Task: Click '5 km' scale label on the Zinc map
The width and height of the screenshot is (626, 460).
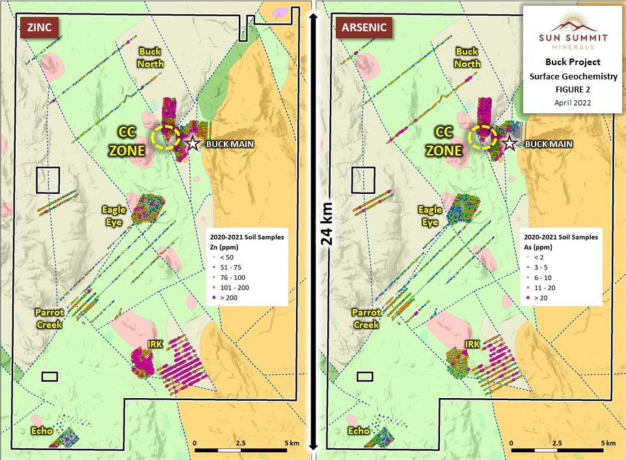Action: pyautogui.click(x=292, y=443)
